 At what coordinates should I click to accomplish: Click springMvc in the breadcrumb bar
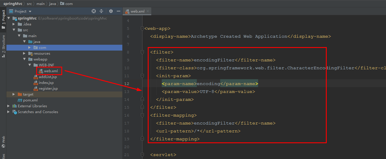click(x=13, y=4)
